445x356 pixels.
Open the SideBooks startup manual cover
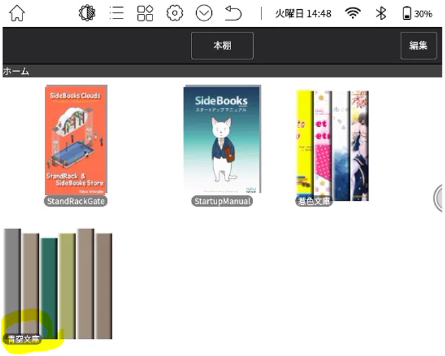tap(222, 139)
